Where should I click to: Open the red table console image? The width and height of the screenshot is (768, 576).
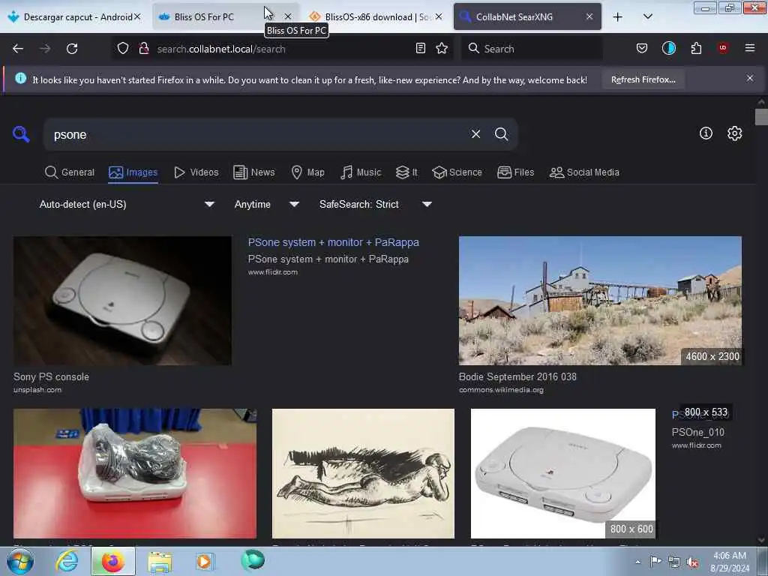pos(135,474)
